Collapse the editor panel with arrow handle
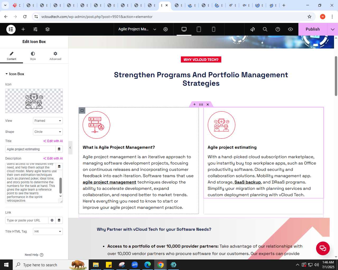The image size is (338, 270). 70,148
